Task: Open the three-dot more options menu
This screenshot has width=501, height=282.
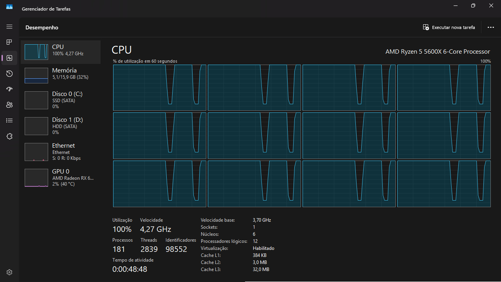Action: coord(491,27)
